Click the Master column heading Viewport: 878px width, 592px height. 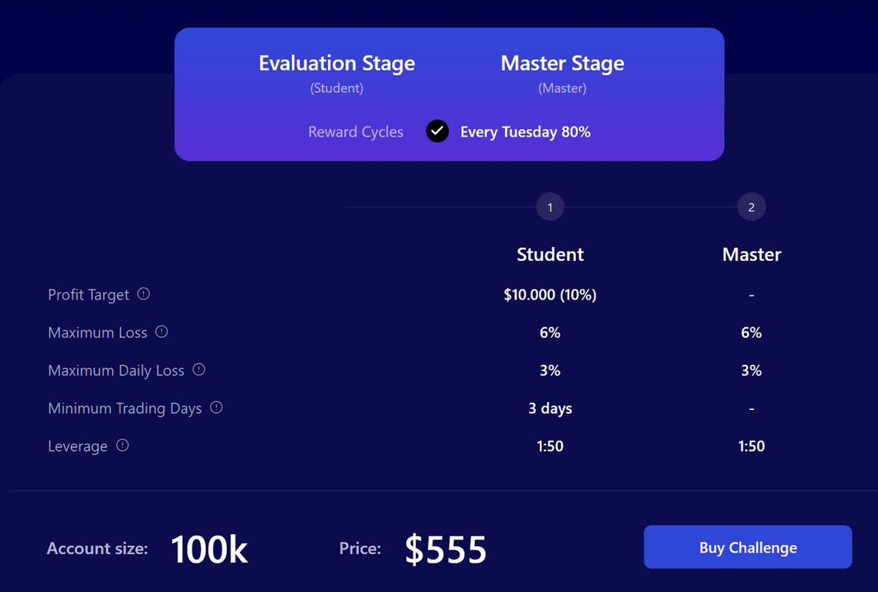751,254
